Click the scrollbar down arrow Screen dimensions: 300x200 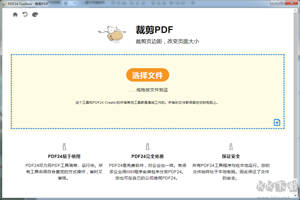tap(295, 195)
